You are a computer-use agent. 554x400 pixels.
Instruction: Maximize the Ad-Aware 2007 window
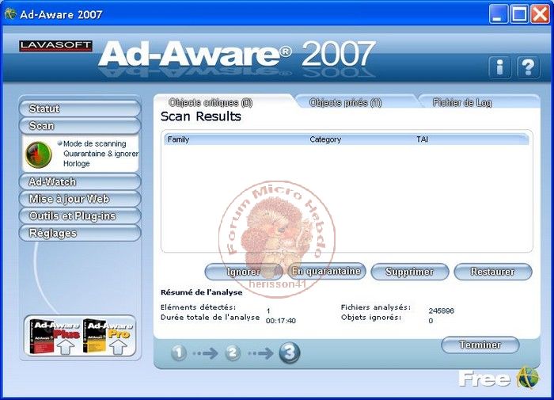click(519, 14)
